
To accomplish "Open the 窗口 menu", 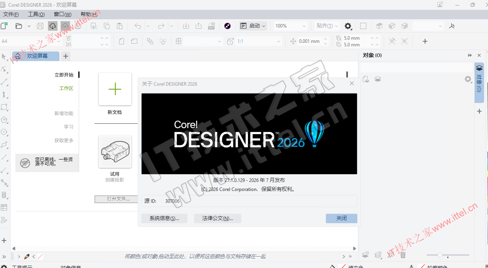I will point(63,14).
